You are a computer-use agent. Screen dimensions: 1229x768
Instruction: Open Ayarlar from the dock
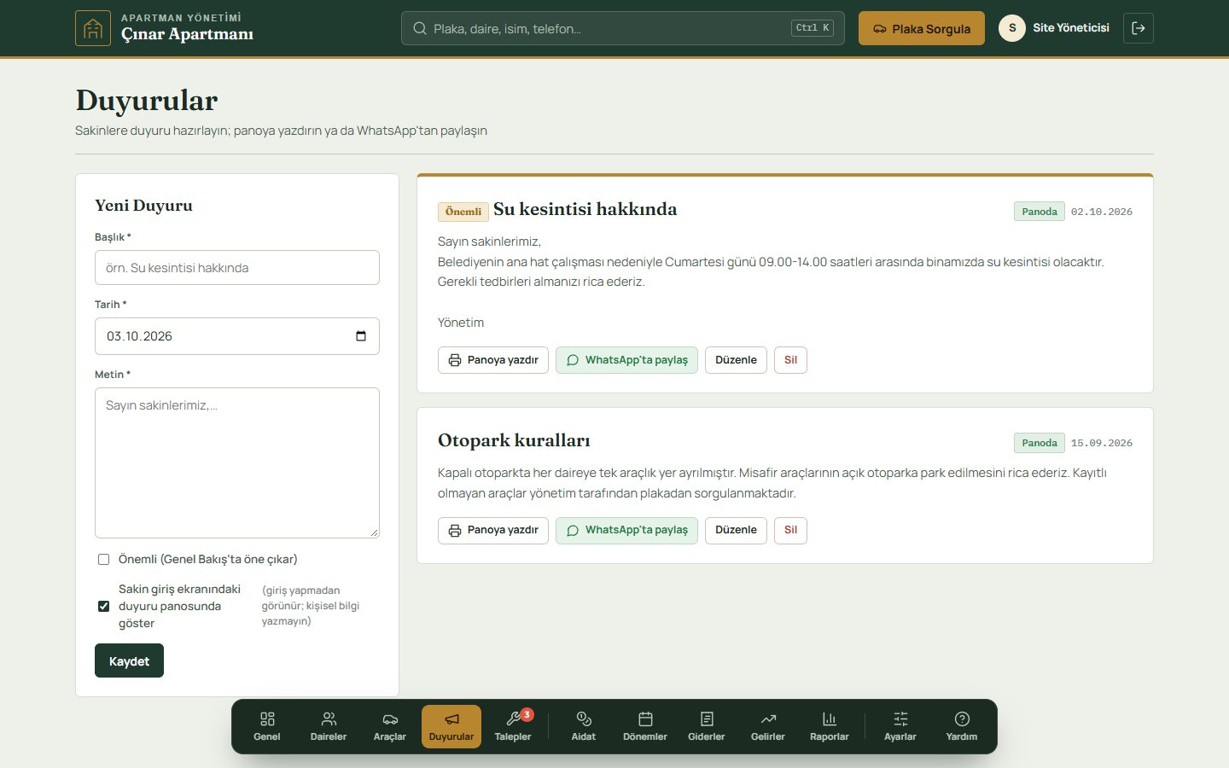[x=900, y=726]
